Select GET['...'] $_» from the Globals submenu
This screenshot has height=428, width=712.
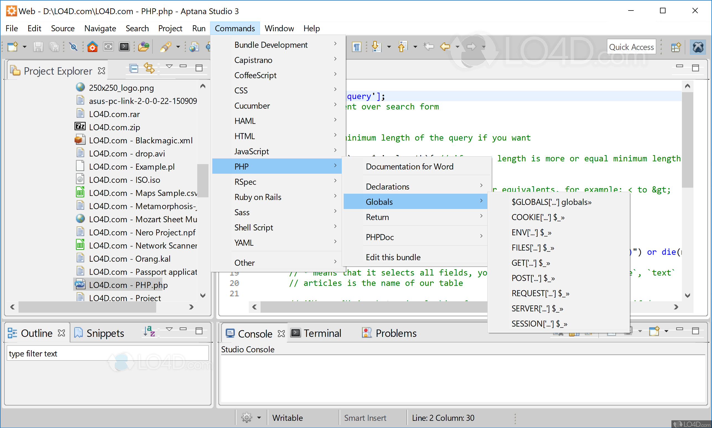click(531, 263)
